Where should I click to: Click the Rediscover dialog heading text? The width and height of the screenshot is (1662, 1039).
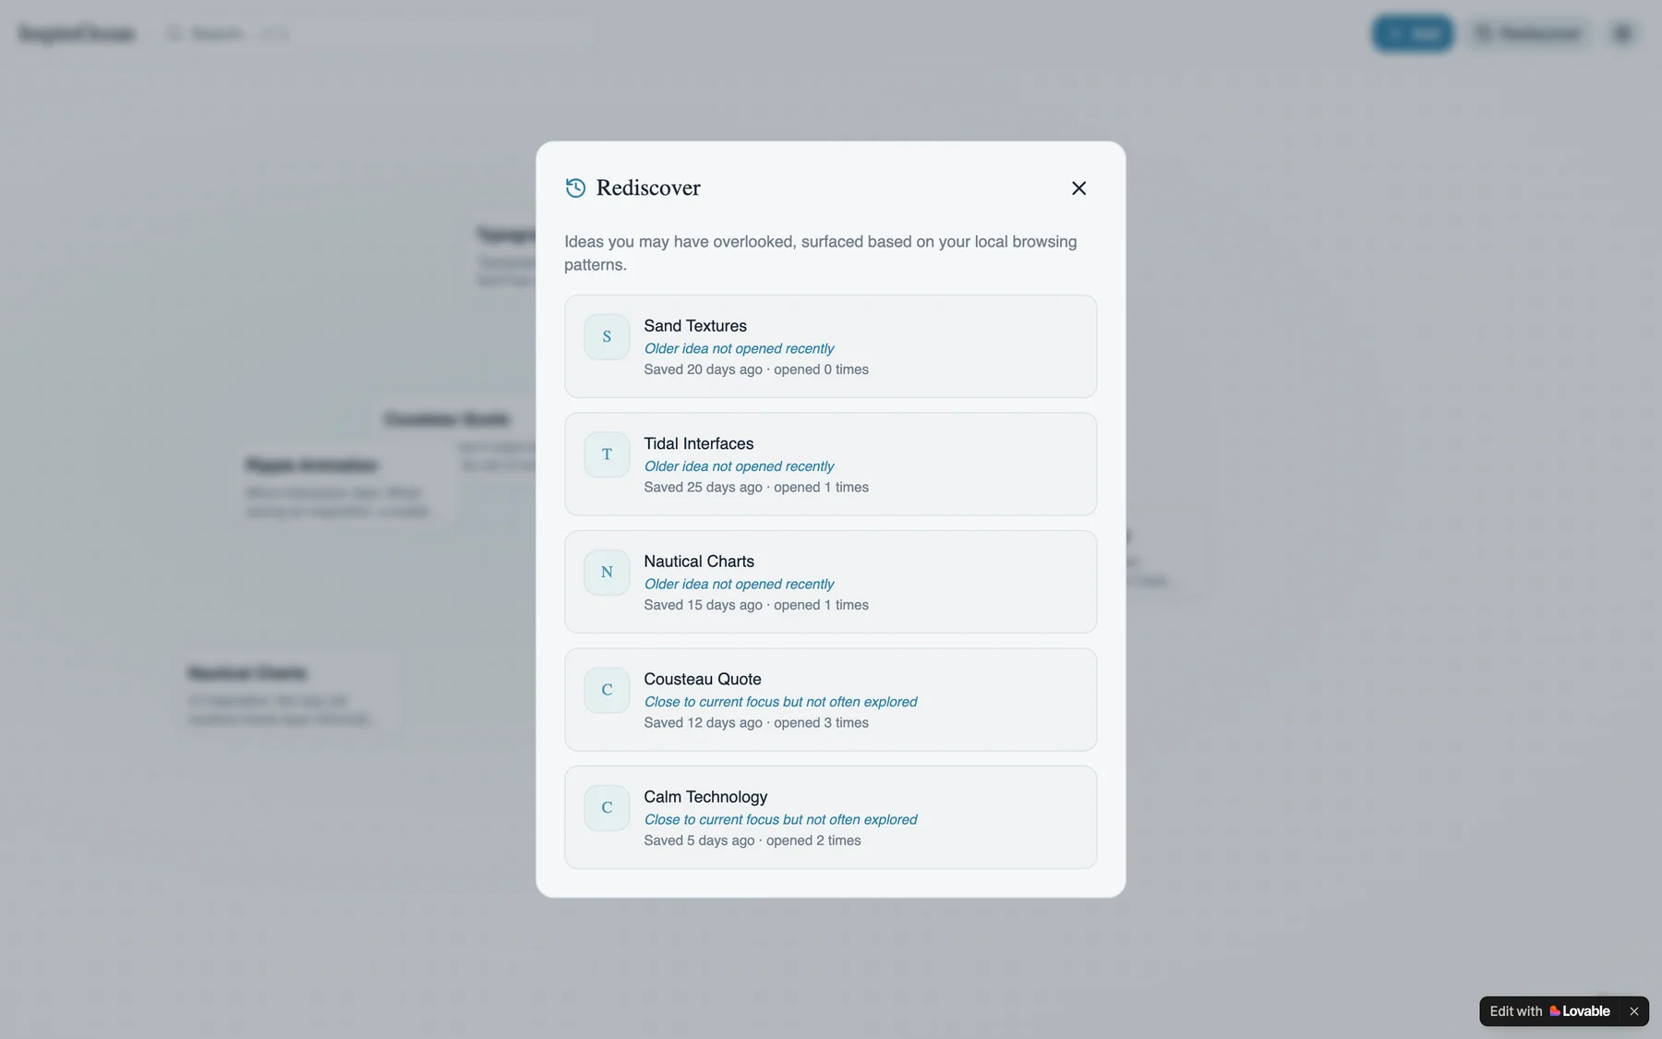pyautogui.click(x=648, y=188)
